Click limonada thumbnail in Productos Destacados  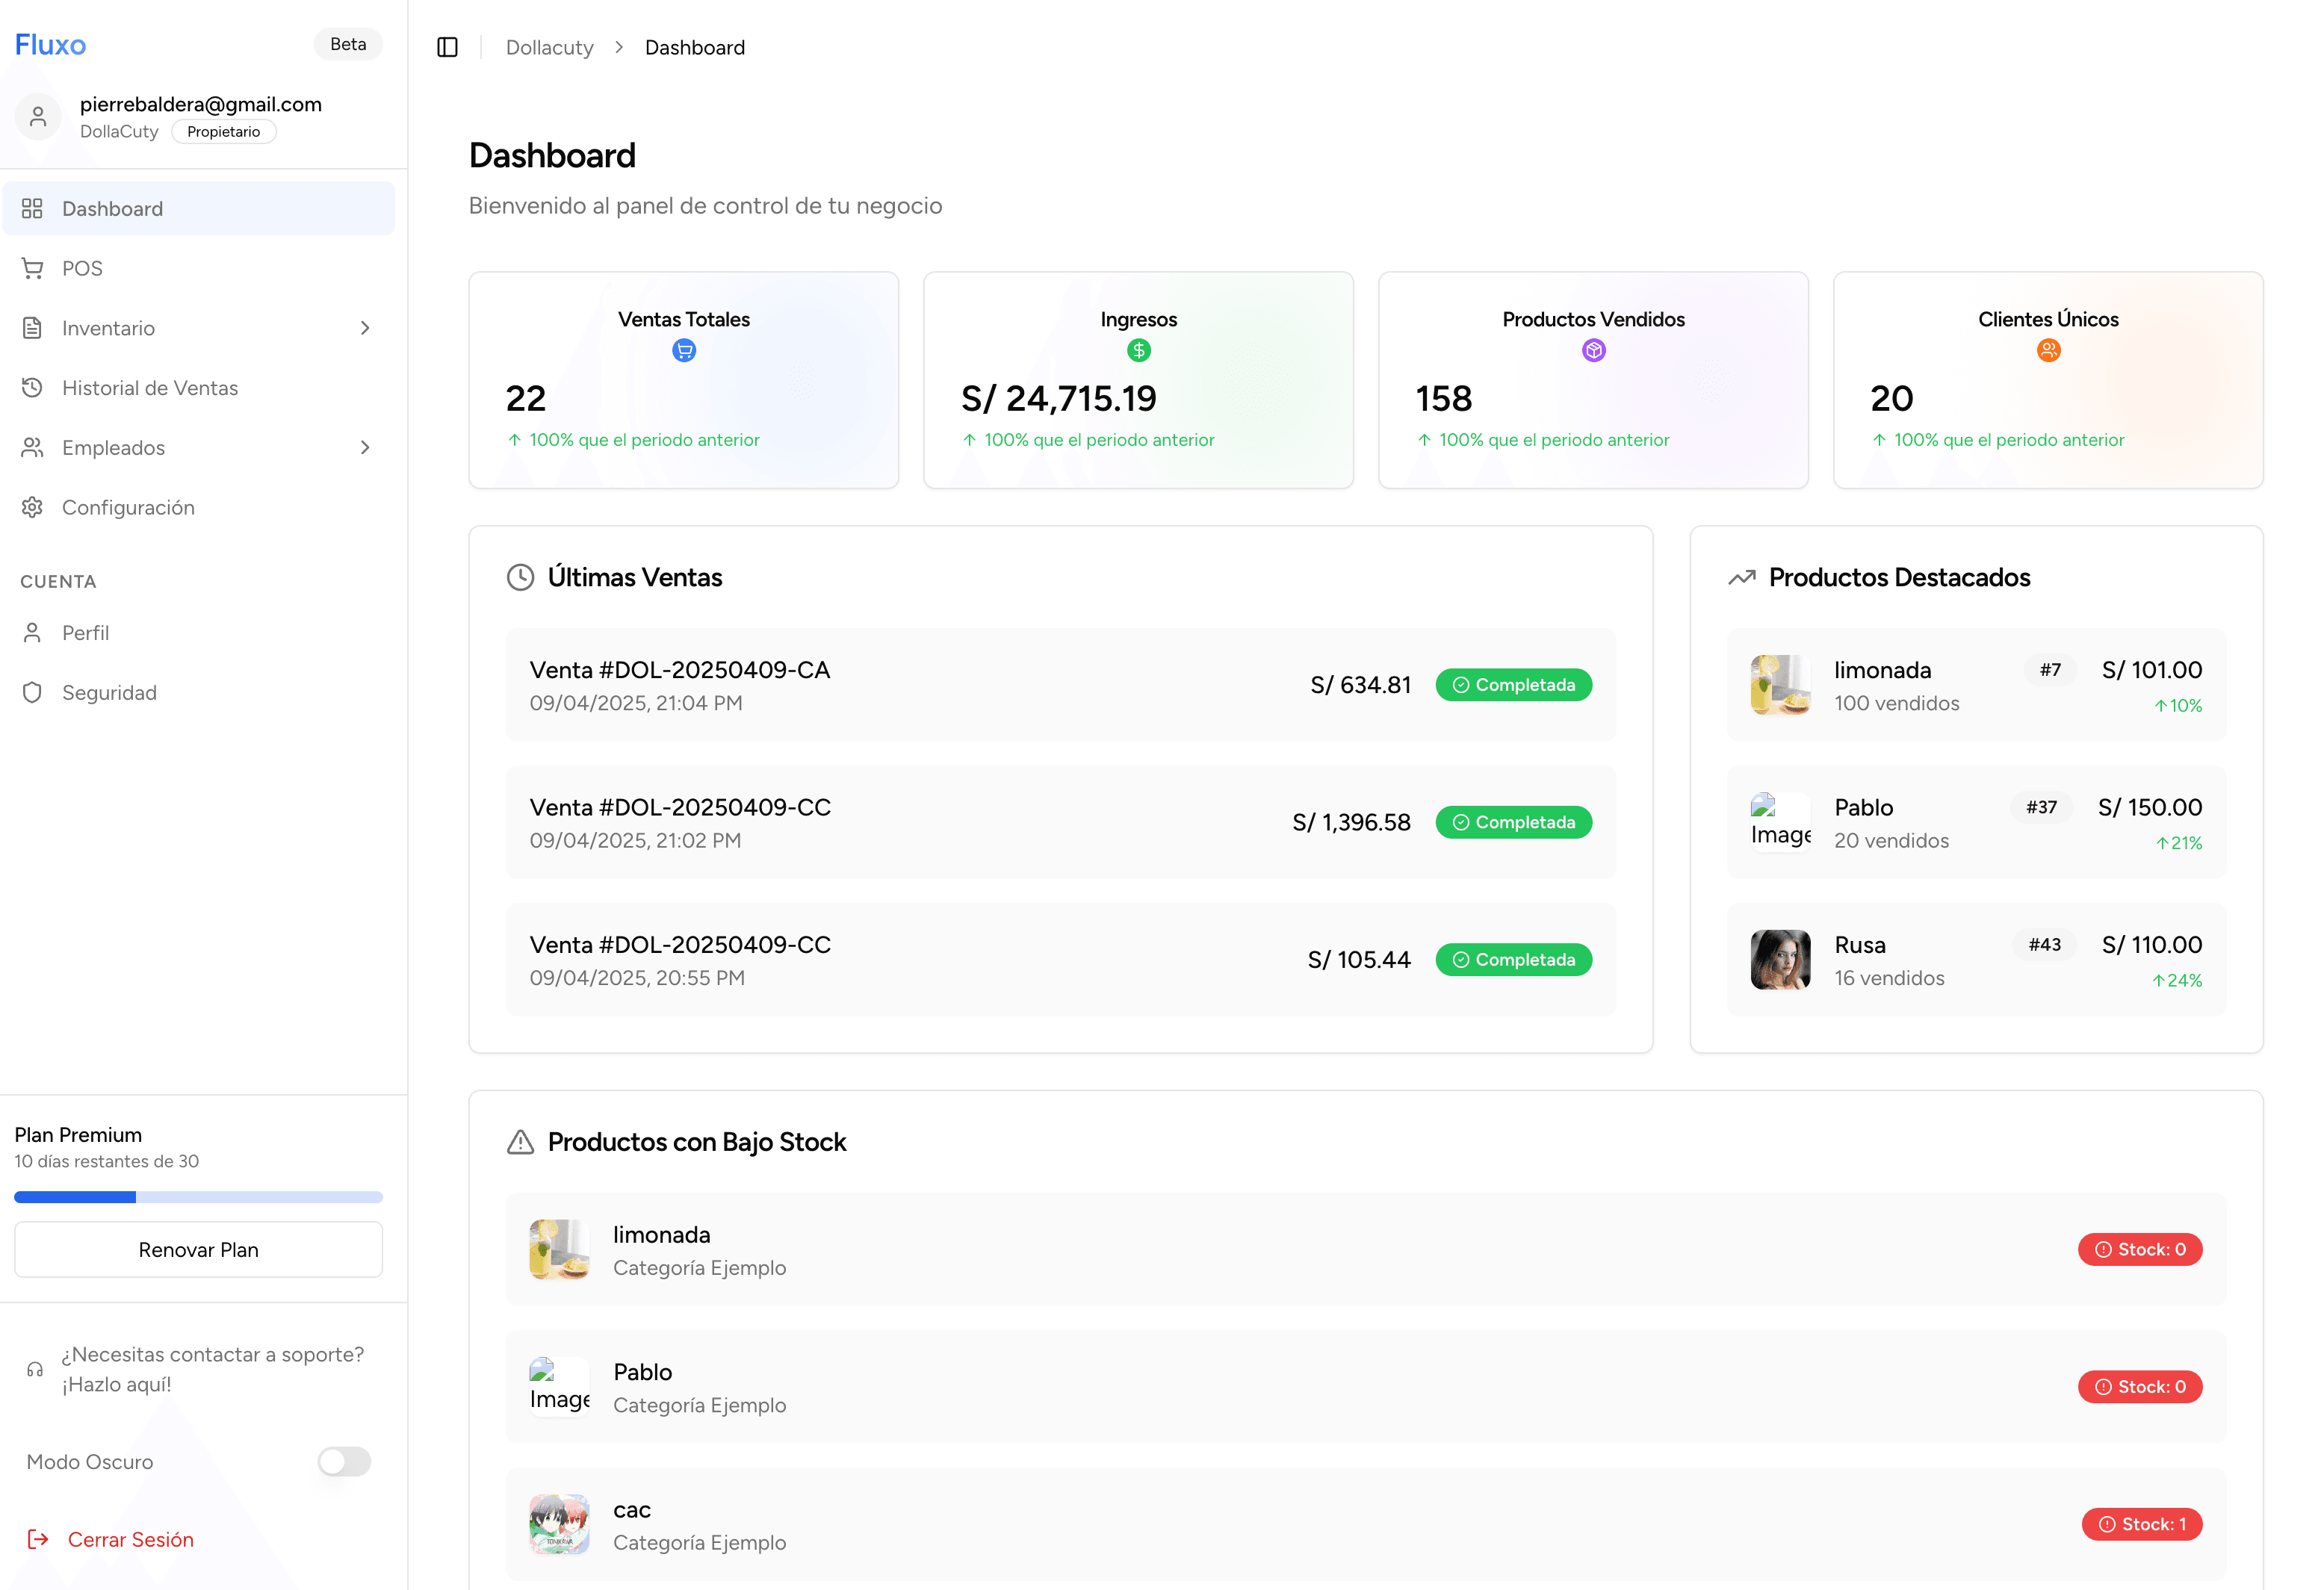pyautogui.click(x=1781, y=685)
